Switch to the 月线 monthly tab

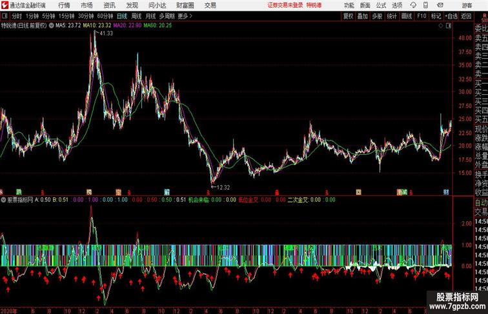point(150,16)
